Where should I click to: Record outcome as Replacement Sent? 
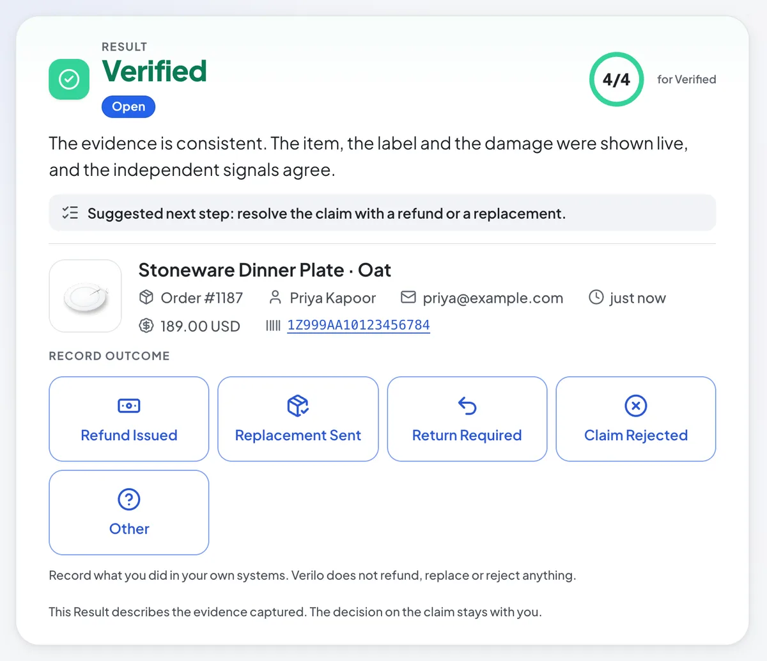298,419
